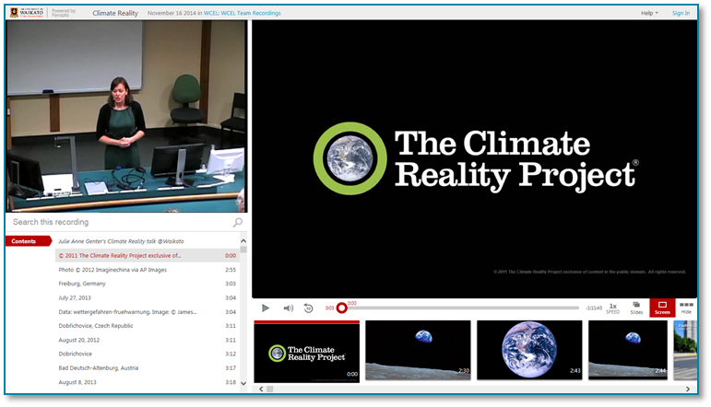The image size is (711, 407).
Task: Click the Powered by Panopto logo
Action: pyautogui.click(x=64, y=13)
